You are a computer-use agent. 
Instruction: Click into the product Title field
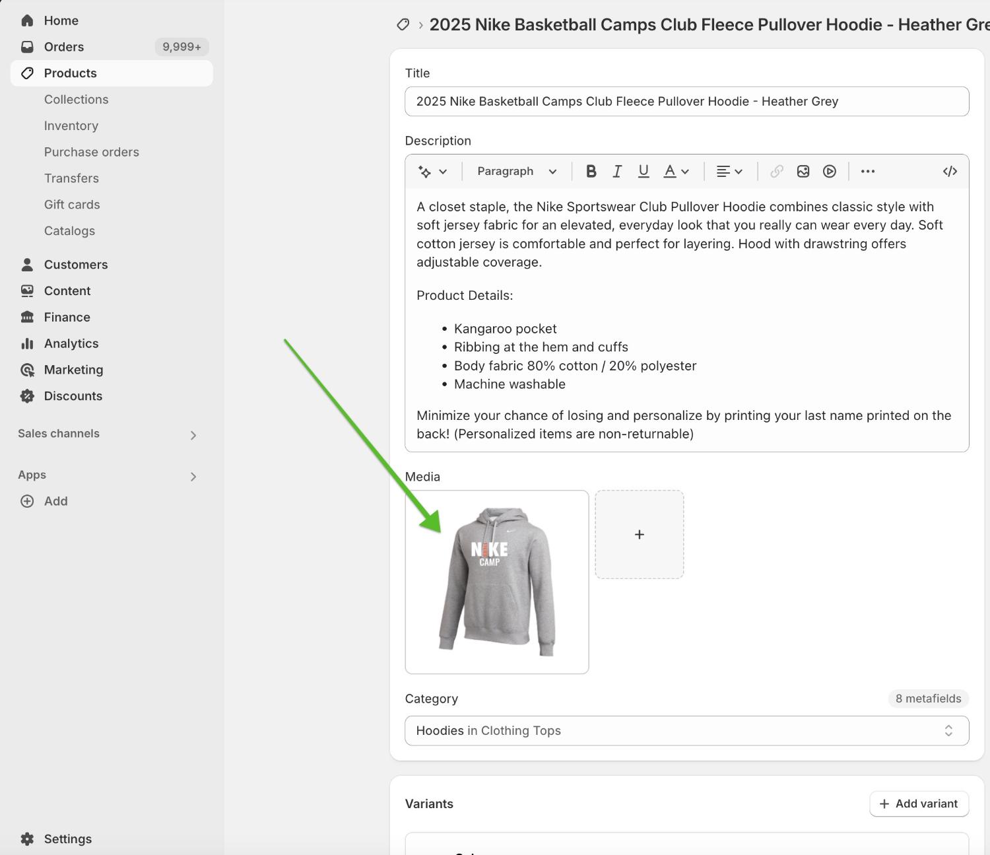point(686,102)
